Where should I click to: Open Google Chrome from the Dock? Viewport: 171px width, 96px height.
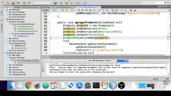(x=29, y=85)
